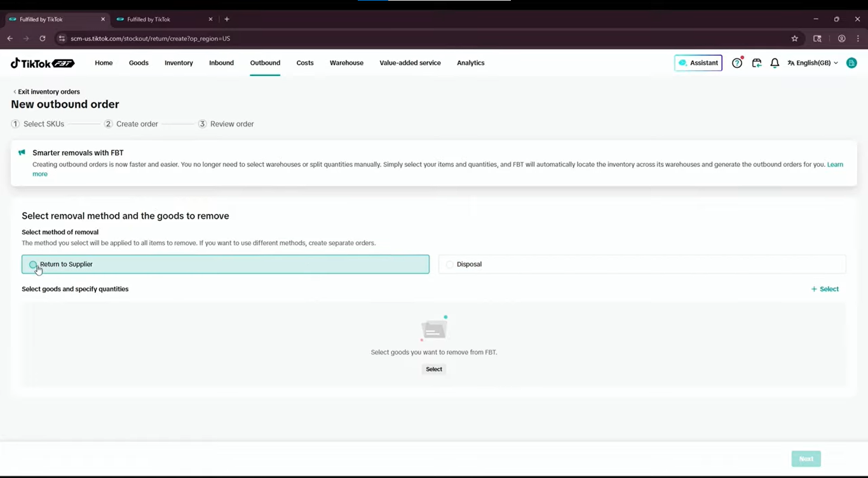The image size is (868, 478).
Task: Open the Value-added service menu
Action: [x=410, y=63]
